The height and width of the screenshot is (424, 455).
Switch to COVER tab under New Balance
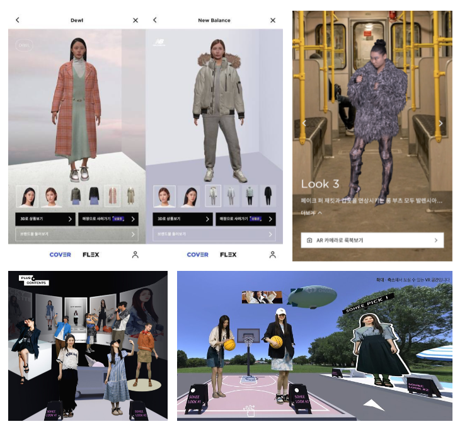(198, 255)
